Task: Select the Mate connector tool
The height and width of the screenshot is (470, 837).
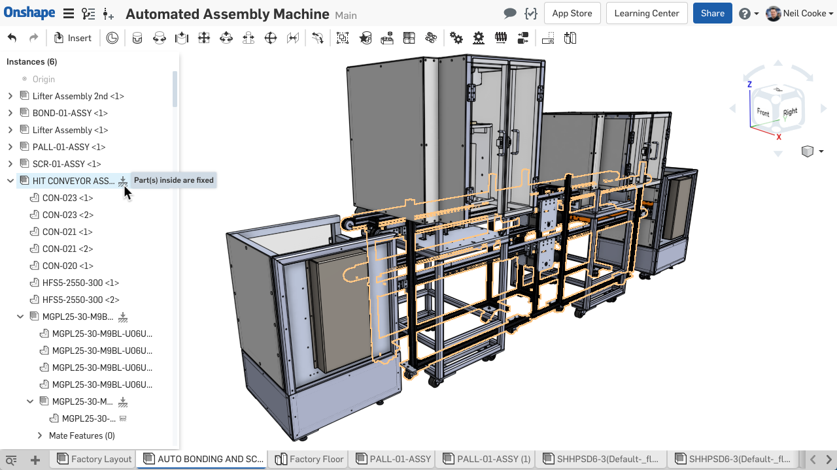Action: pos(365,39)
